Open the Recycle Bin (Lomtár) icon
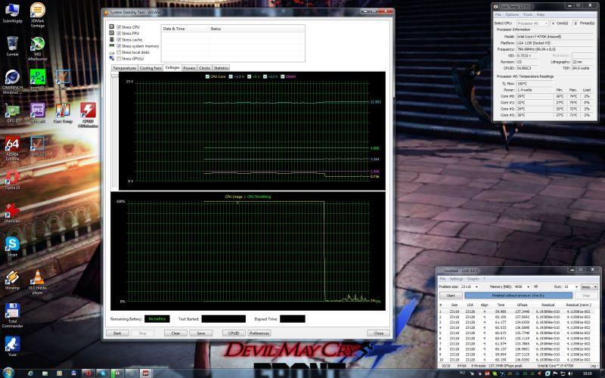605x378 pixels. click(x=12, y=46)
